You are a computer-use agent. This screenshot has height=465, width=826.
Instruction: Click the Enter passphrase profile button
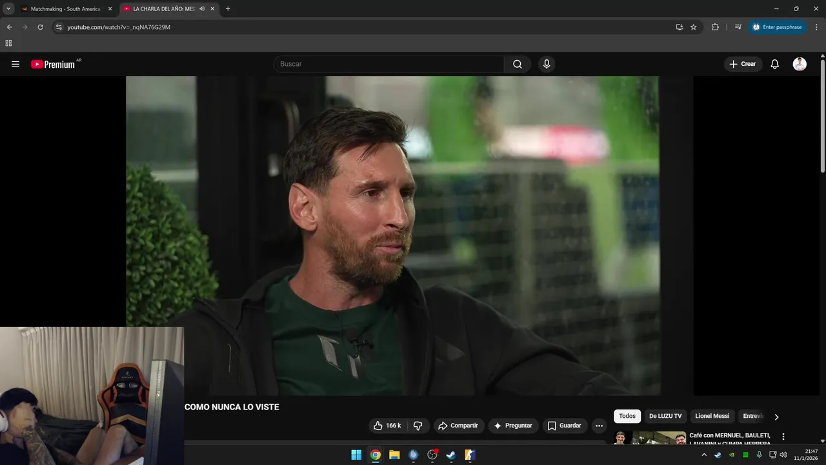point(778,27)
